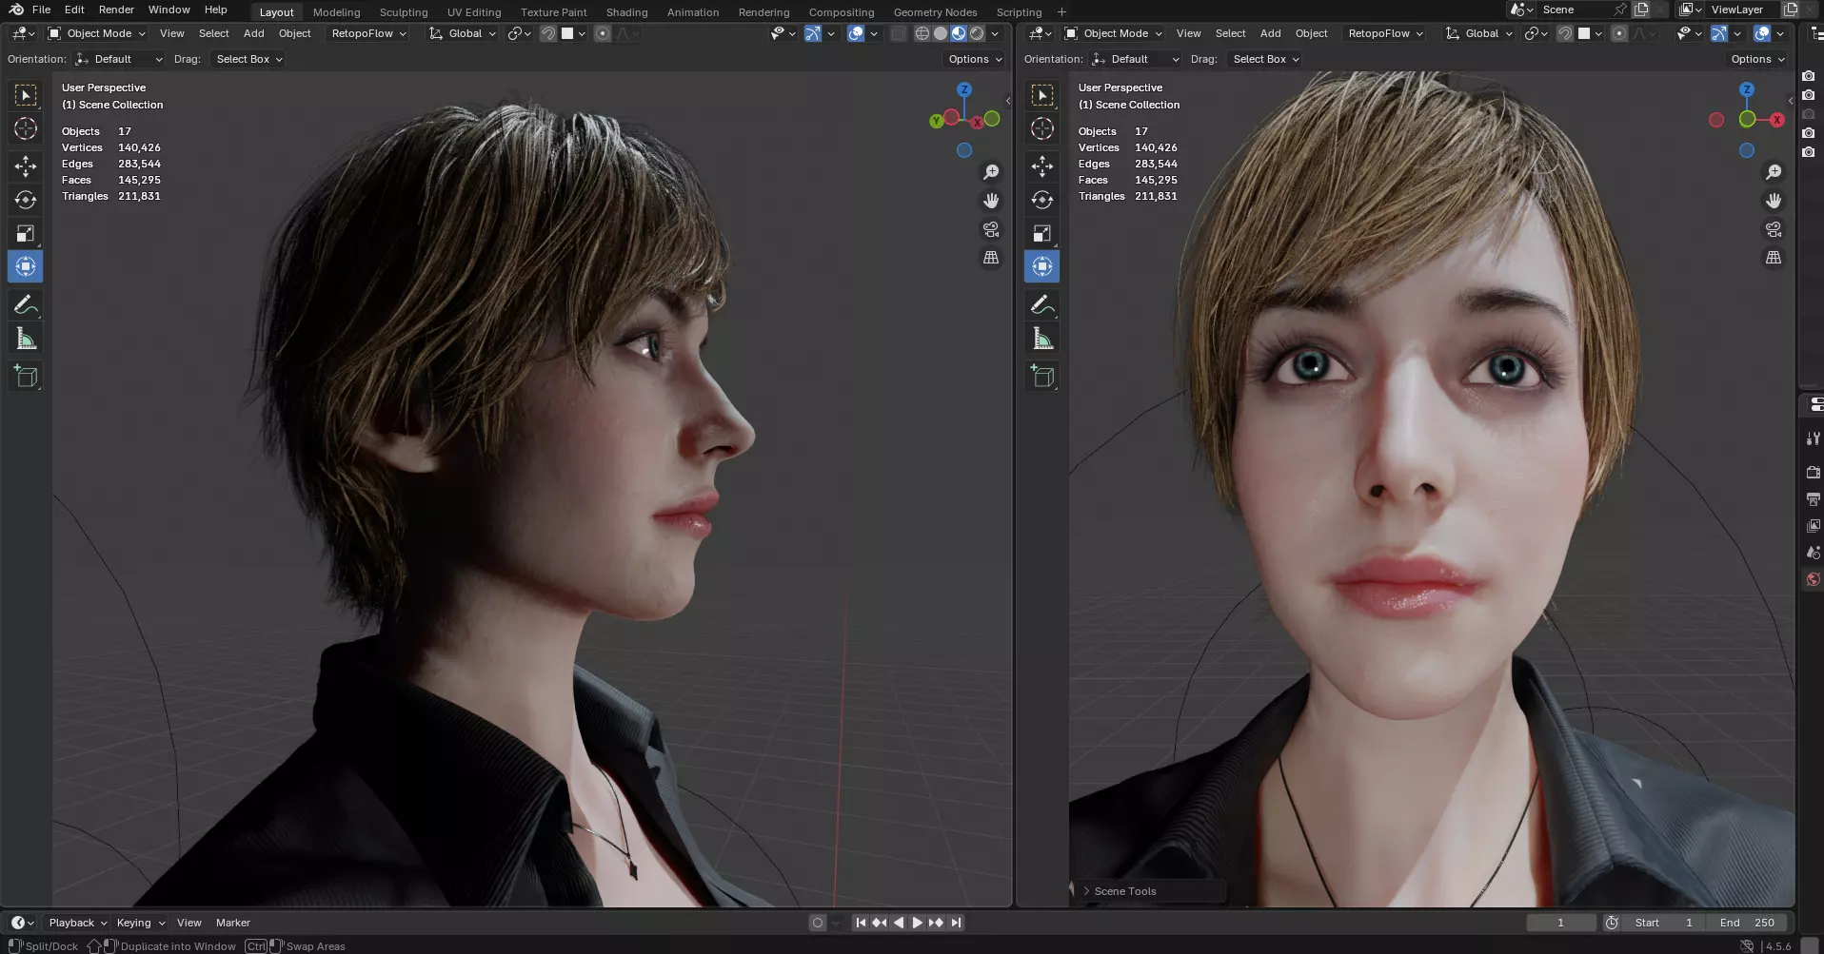Open the Geometry Nodes workspace tab
This screenshot has width=1824, height=954.
tap(935, 12)
